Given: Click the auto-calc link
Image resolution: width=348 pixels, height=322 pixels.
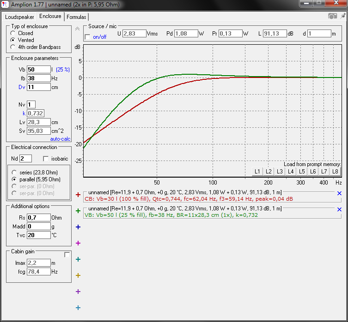Looking at the screenshot, I should tap(60, 139).
